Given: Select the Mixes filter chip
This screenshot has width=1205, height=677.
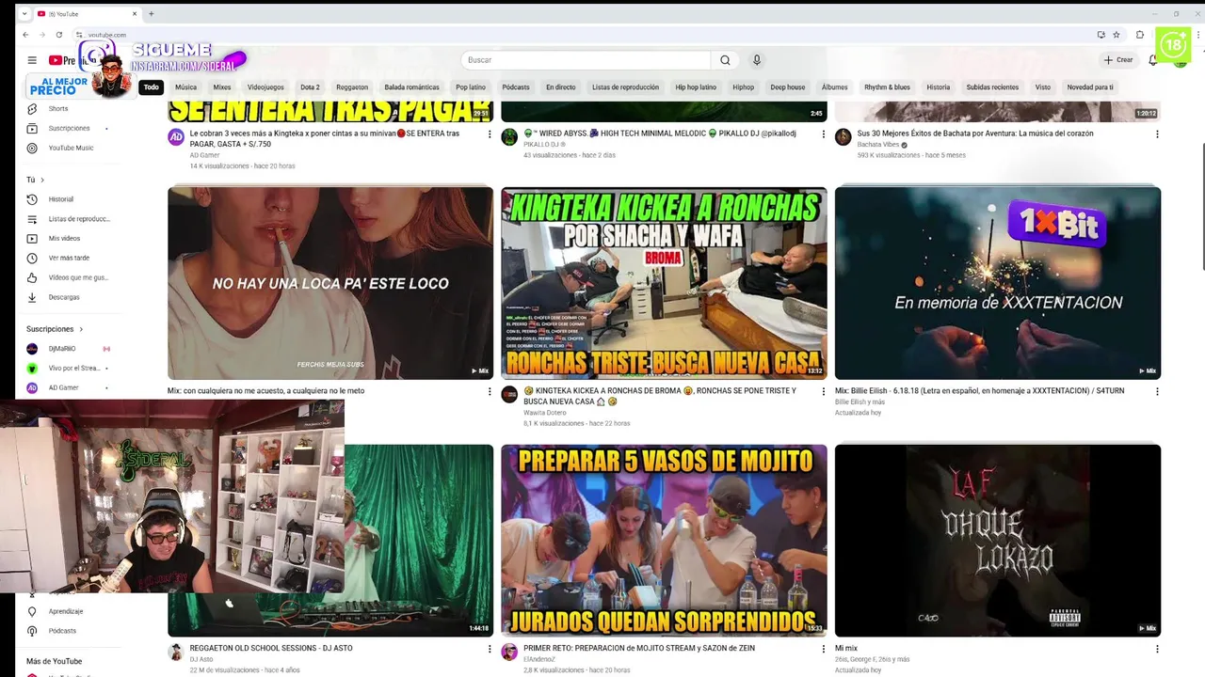Looking at the screenshot, I should (x=222, y=87).
